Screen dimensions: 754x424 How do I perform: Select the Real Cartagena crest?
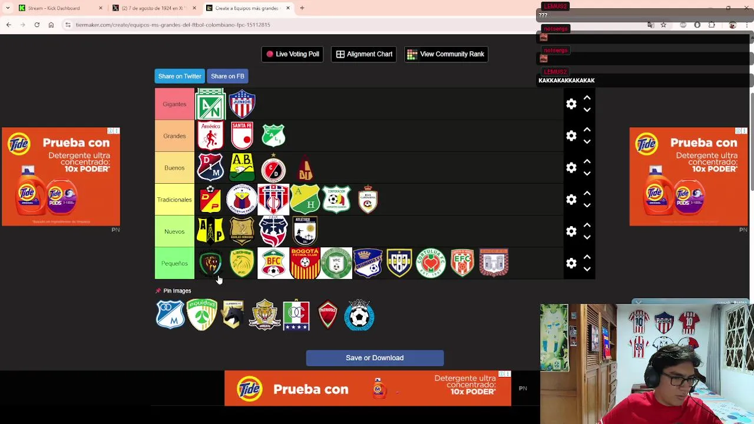coord(368,200)
